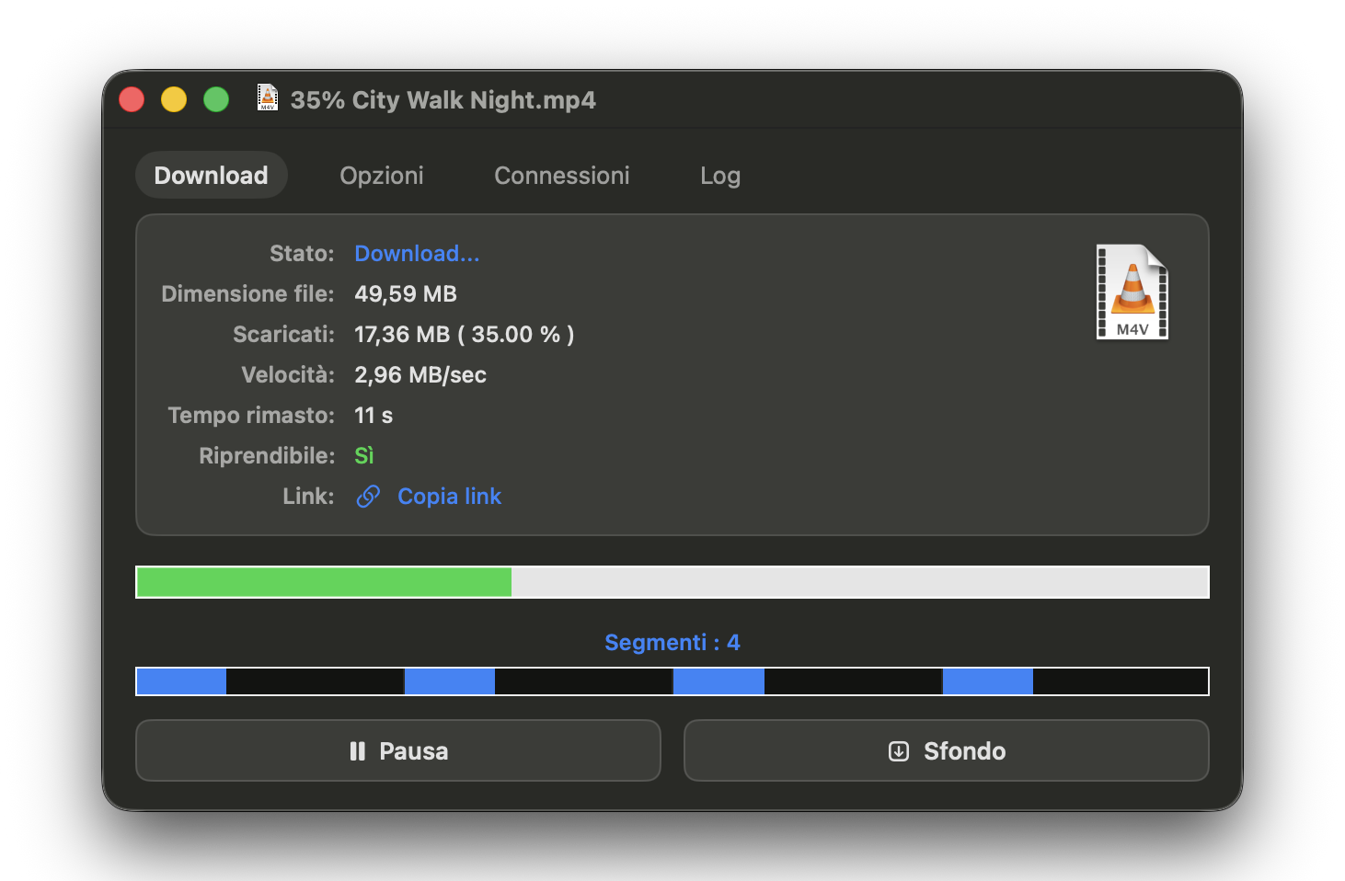1345x881 pixels.
Task: Click the Riprendibile: label
Action: (267, 456)
